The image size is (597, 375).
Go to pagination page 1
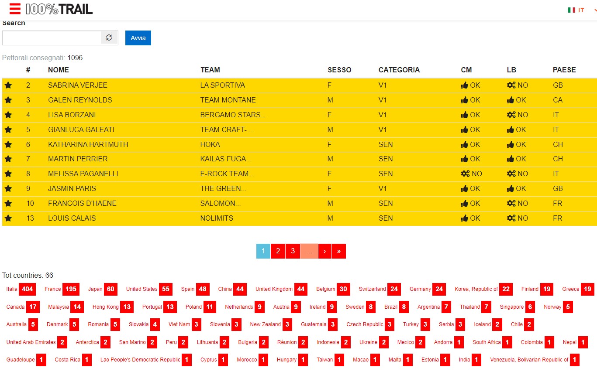(x=263, y=251)
